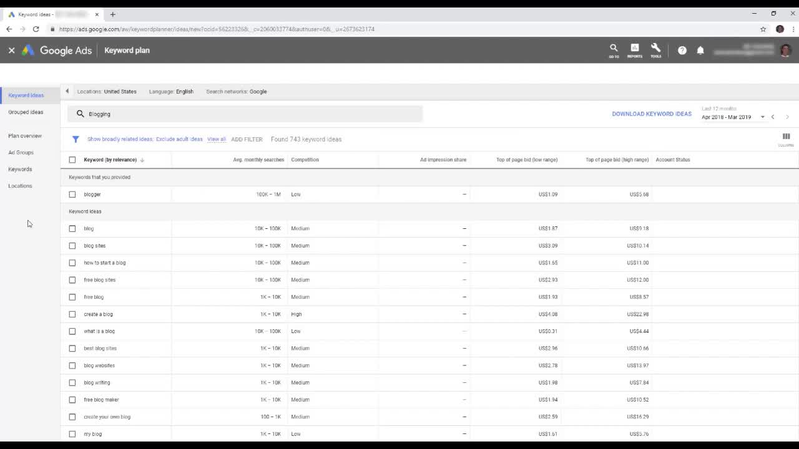Screen dimensions: 799x449
Task: Close the Keyword plan view with X
Action: pos(11,51)
